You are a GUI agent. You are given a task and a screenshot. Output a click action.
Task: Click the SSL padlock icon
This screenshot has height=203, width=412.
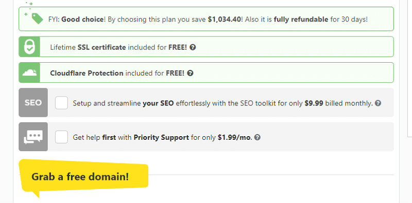29,47
